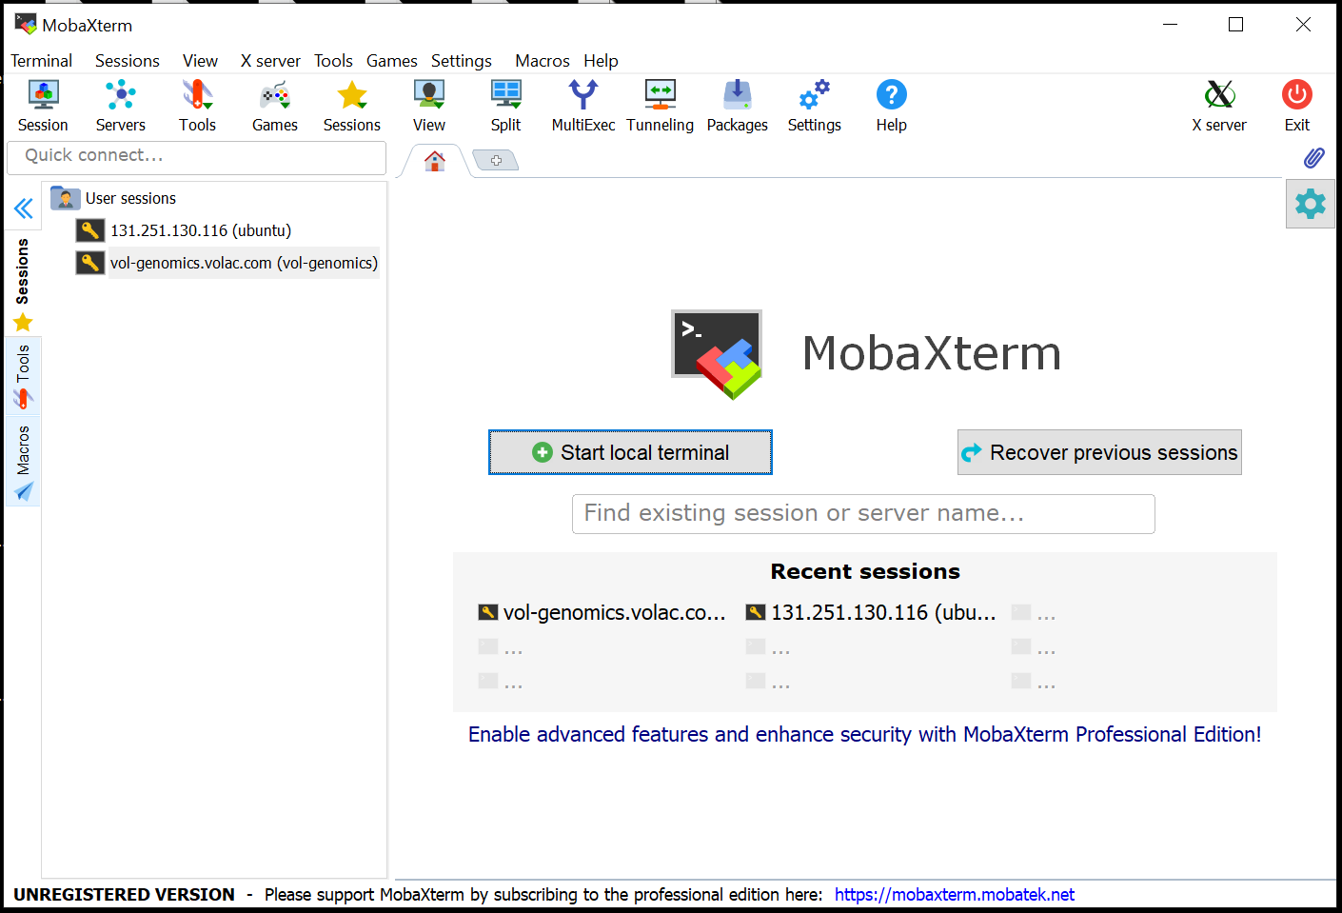Screen dimensions: 1342x913
Task: Click the yellow star icon in sidebar
Action: [x=23, y=323]
